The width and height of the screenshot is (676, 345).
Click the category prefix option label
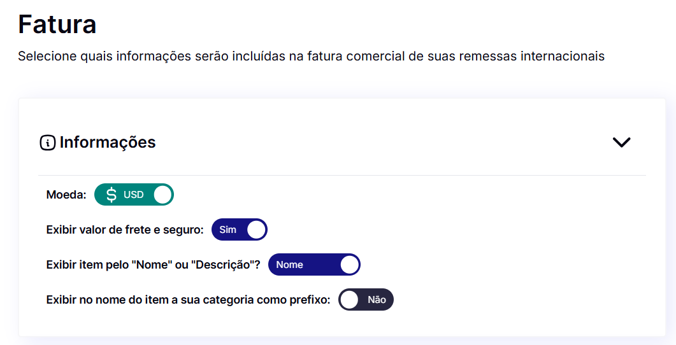click(188, 300)
